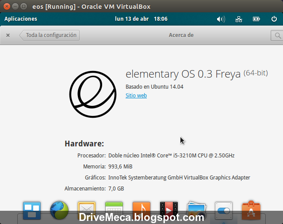Open the network connection indicator
This screenshot has height=224, width=283.
239,19
